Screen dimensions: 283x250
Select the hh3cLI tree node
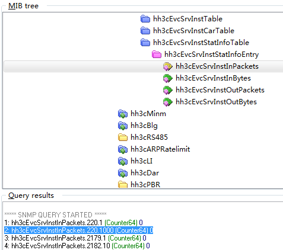click(141, 161)
